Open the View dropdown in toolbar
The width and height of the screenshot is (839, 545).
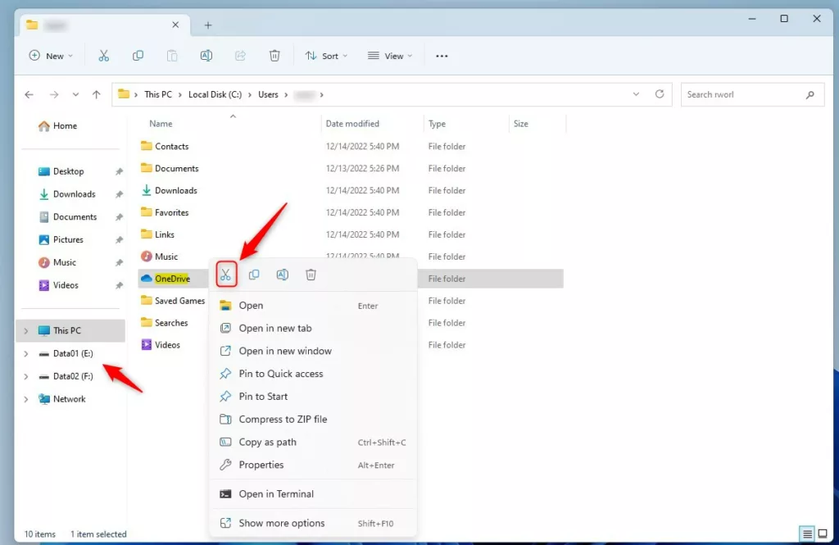click(x=390, y=56)
